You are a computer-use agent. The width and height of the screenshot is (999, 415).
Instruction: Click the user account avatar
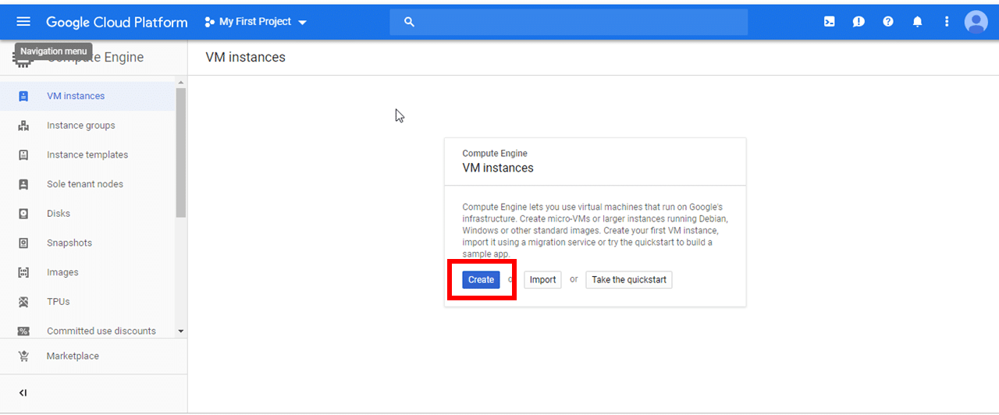976,22
